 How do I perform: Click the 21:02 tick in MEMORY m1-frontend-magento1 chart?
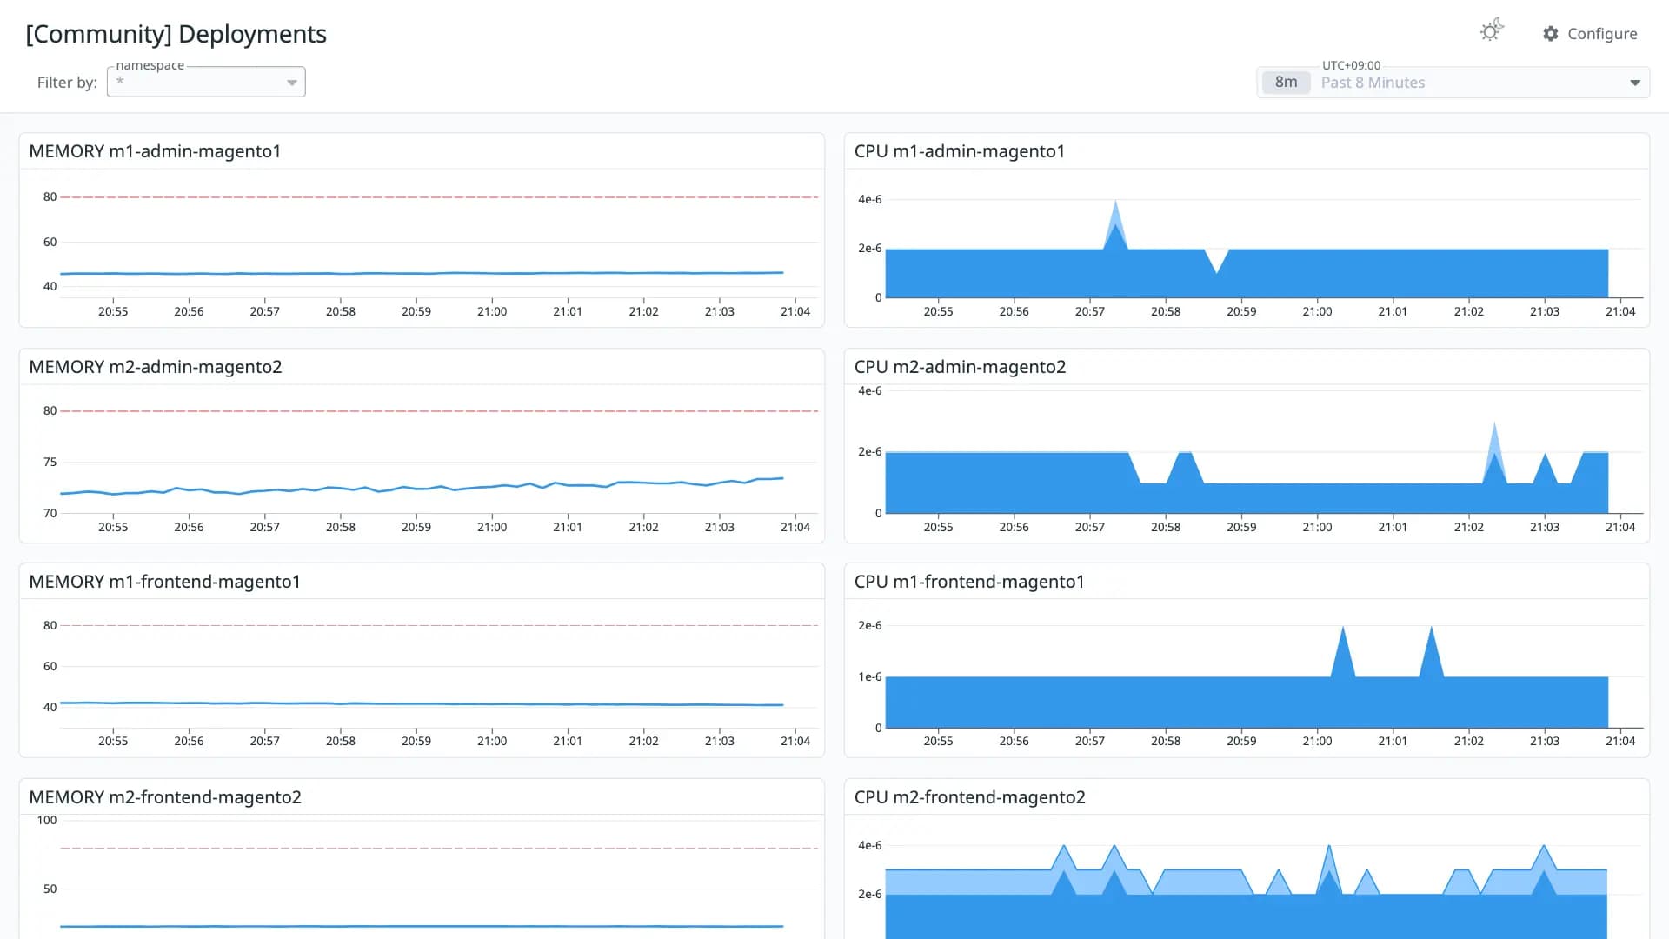[643, 741]
